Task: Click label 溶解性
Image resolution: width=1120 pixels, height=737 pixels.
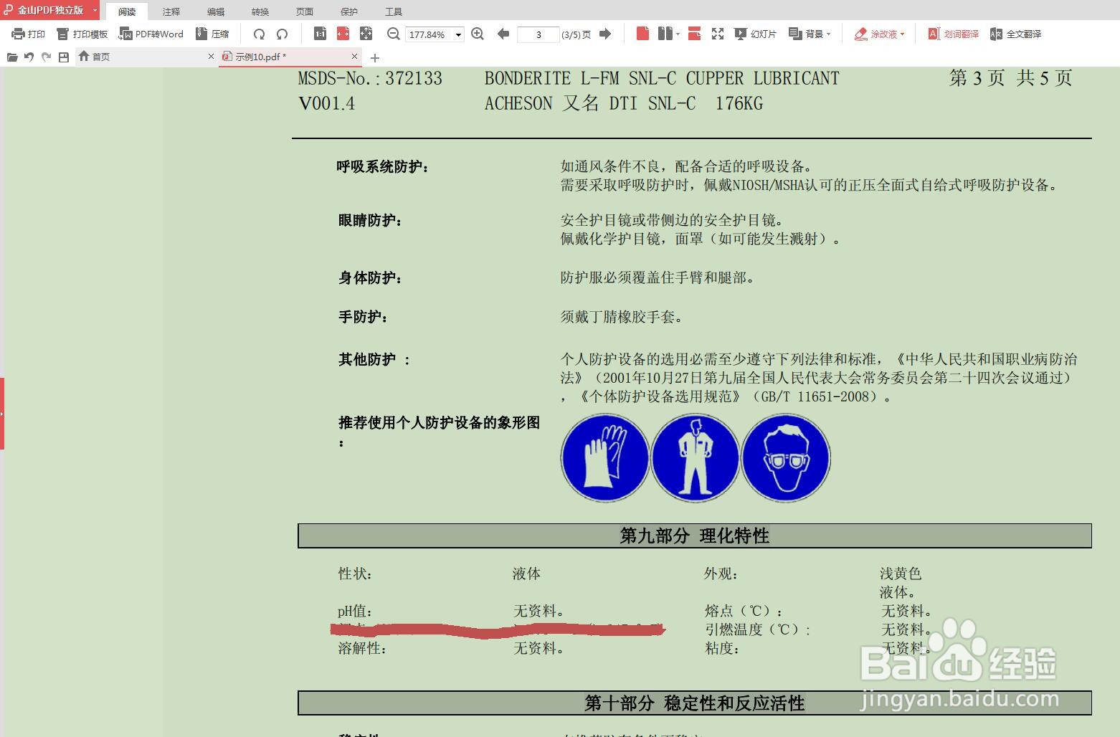Action: coord(362,648)
